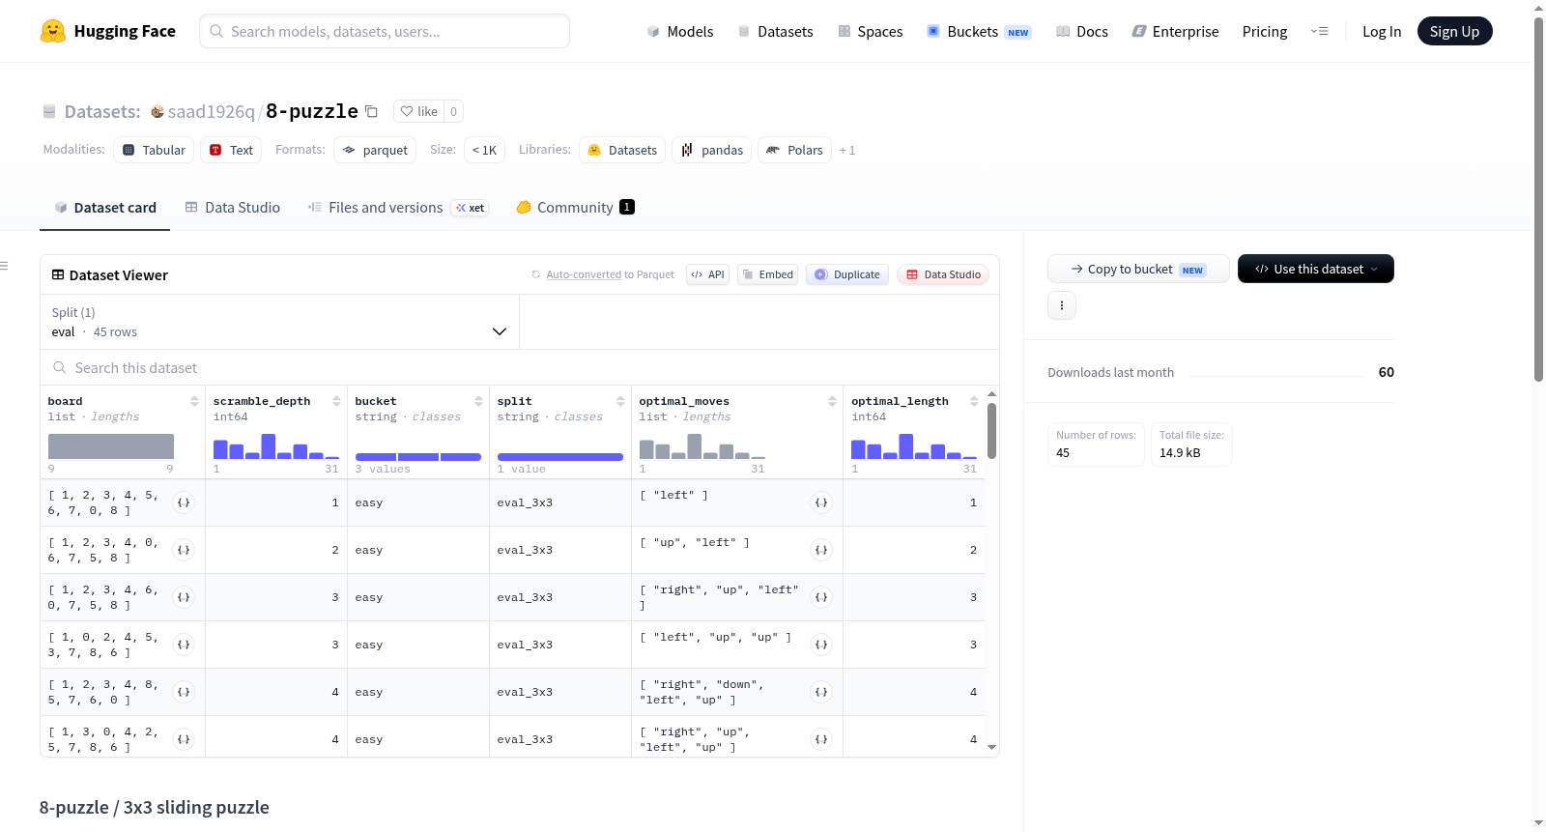The height and width of the screenshot is (832, 1546).
Task: Filter by the parquet format tag
Action: pyautogui.click(x=375, y=150)
